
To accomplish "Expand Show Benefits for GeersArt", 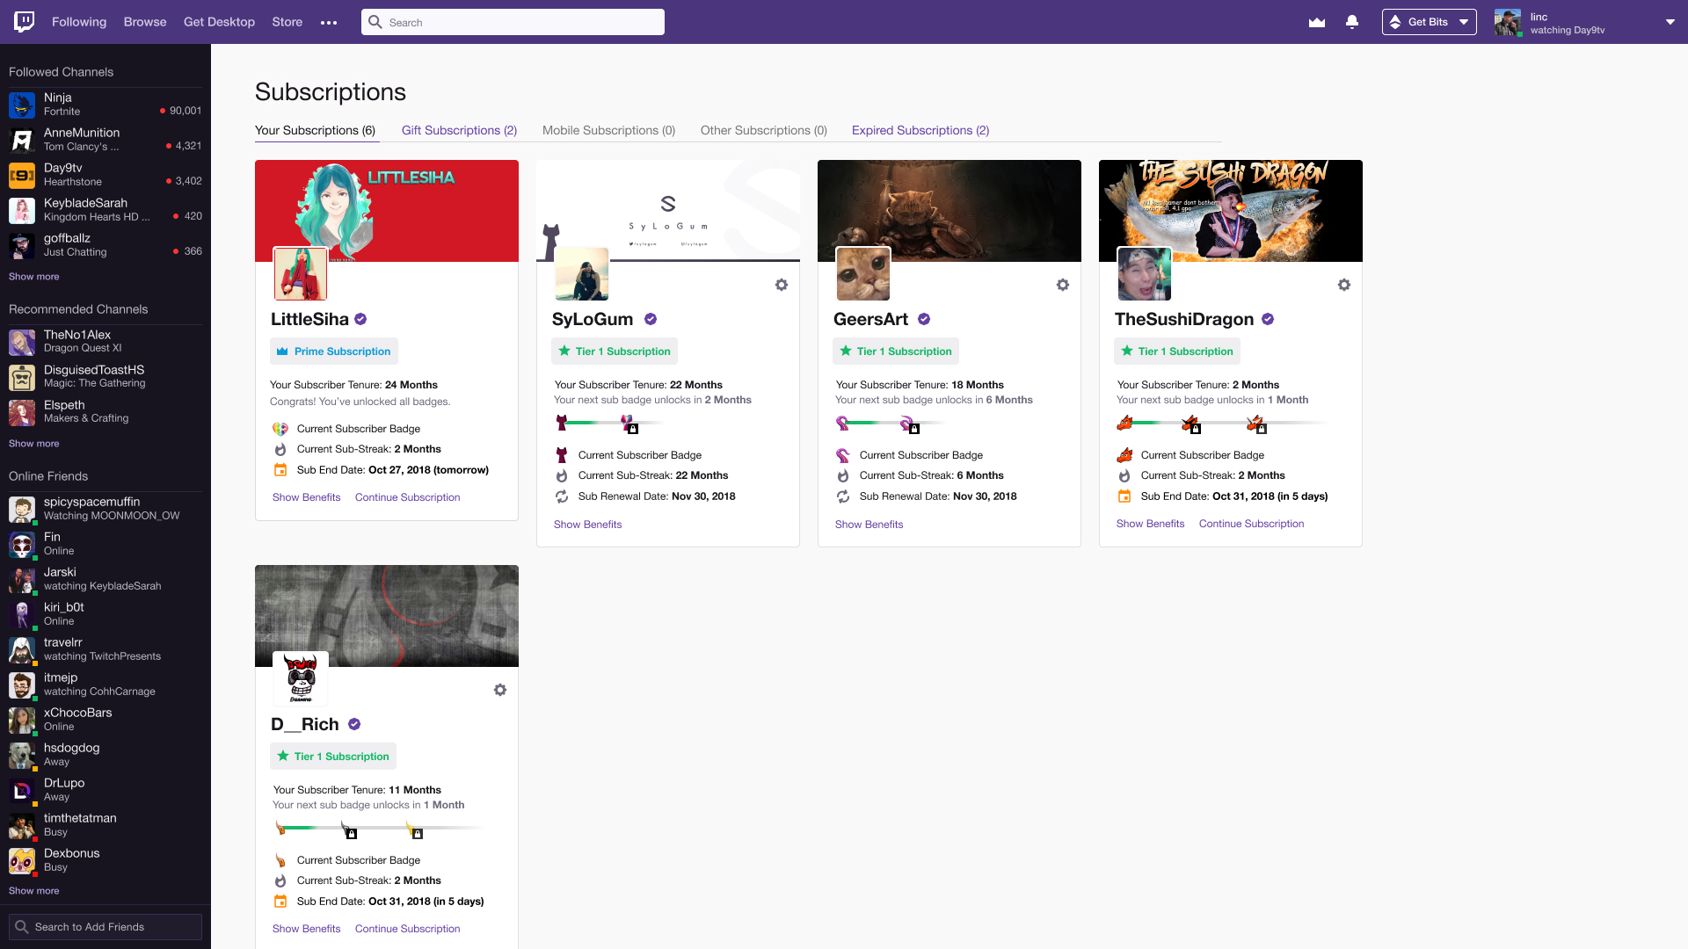I will click(x=869, y=525).
